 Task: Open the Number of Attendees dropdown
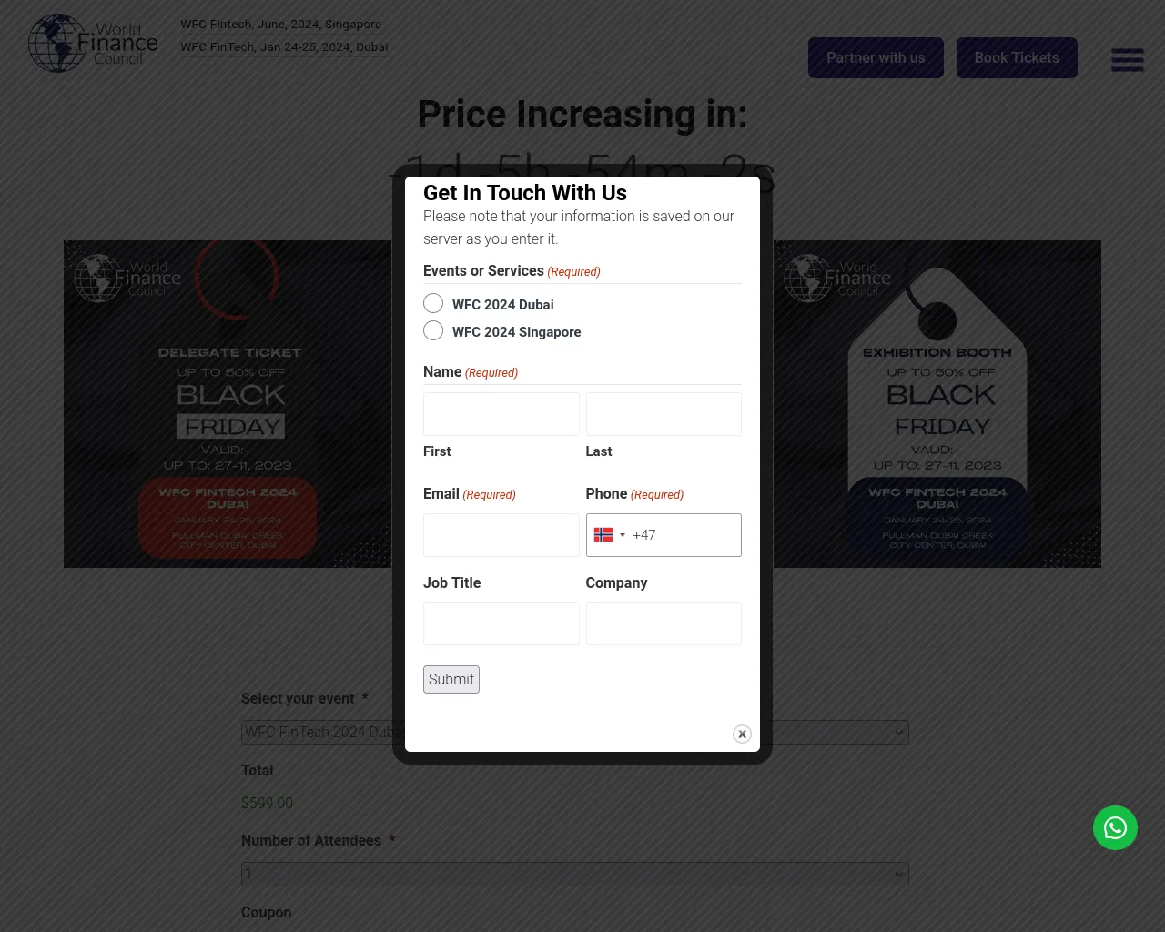575,874
